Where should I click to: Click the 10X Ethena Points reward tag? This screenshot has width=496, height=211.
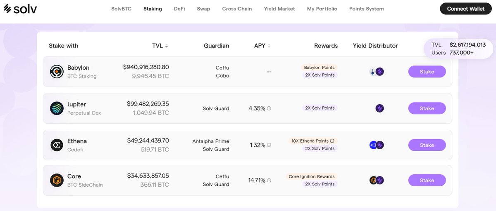tap(313, 141)
